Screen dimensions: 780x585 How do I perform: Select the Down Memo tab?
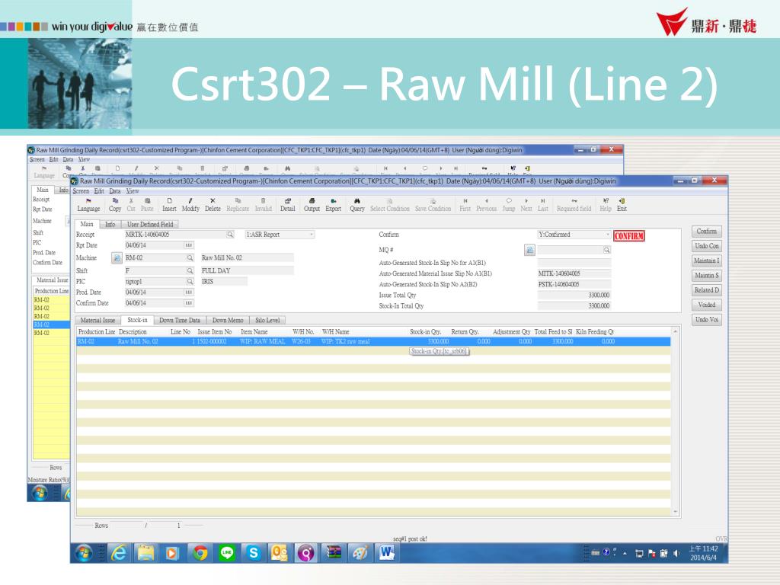(228, 321)
